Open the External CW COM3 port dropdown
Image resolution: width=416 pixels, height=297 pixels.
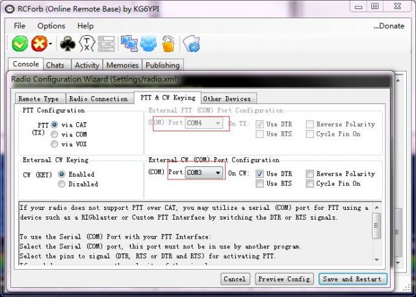point(203,173)
